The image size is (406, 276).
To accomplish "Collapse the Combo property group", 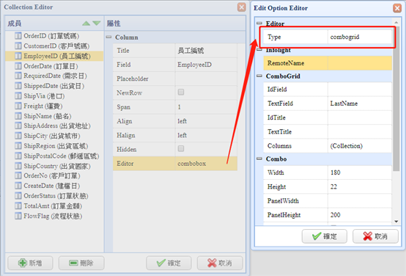I will click(259, 159).
